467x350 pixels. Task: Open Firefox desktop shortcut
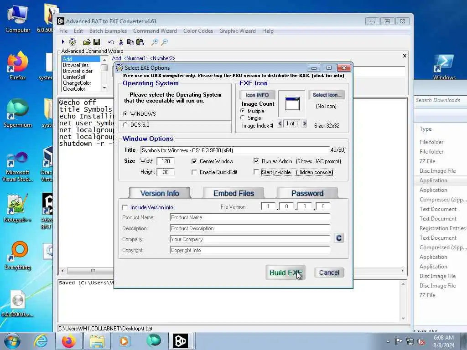(18, 66)
